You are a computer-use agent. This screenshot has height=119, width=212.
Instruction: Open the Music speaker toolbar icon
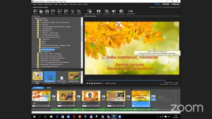click(x=114, y=11)
